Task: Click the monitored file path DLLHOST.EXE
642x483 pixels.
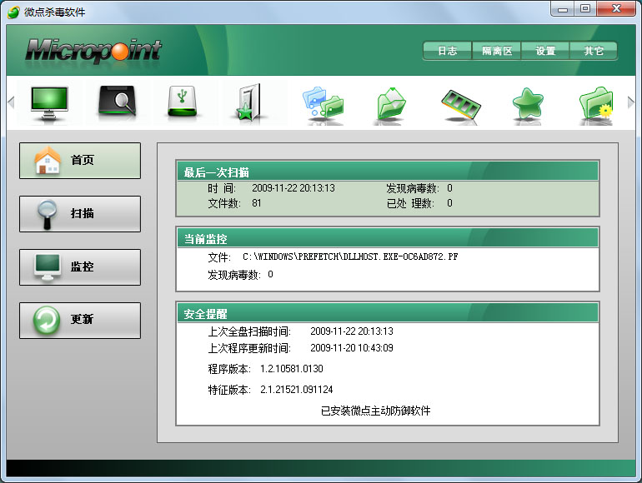Action: point(350,256)
